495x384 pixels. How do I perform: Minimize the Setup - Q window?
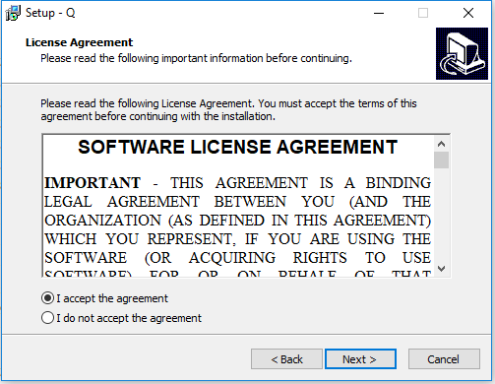click(379, 13)
